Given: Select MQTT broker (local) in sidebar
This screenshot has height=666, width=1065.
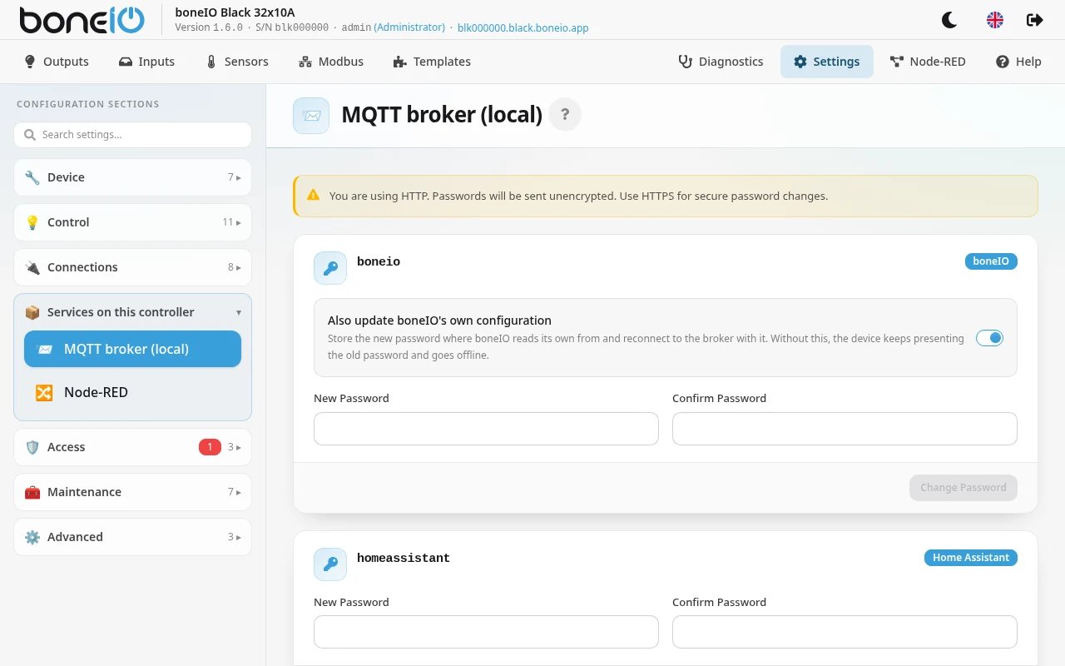Looking at the screenshot, I should 132,349.
